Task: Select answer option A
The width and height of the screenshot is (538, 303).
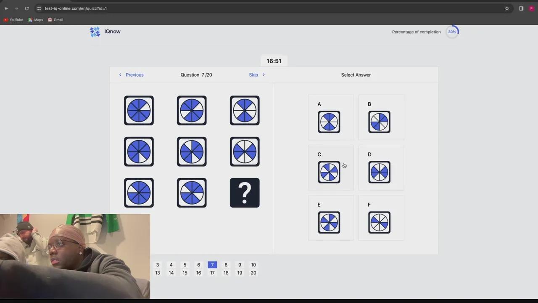Action: pyautogui.click(x=331, y=117)
